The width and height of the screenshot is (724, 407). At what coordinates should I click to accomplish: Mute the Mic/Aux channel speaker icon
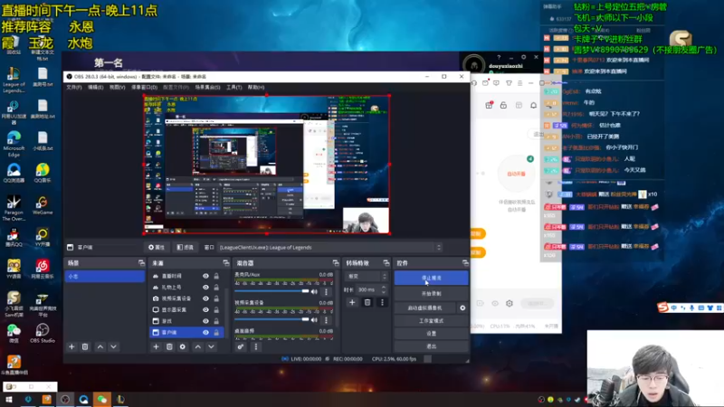point(314,291)
